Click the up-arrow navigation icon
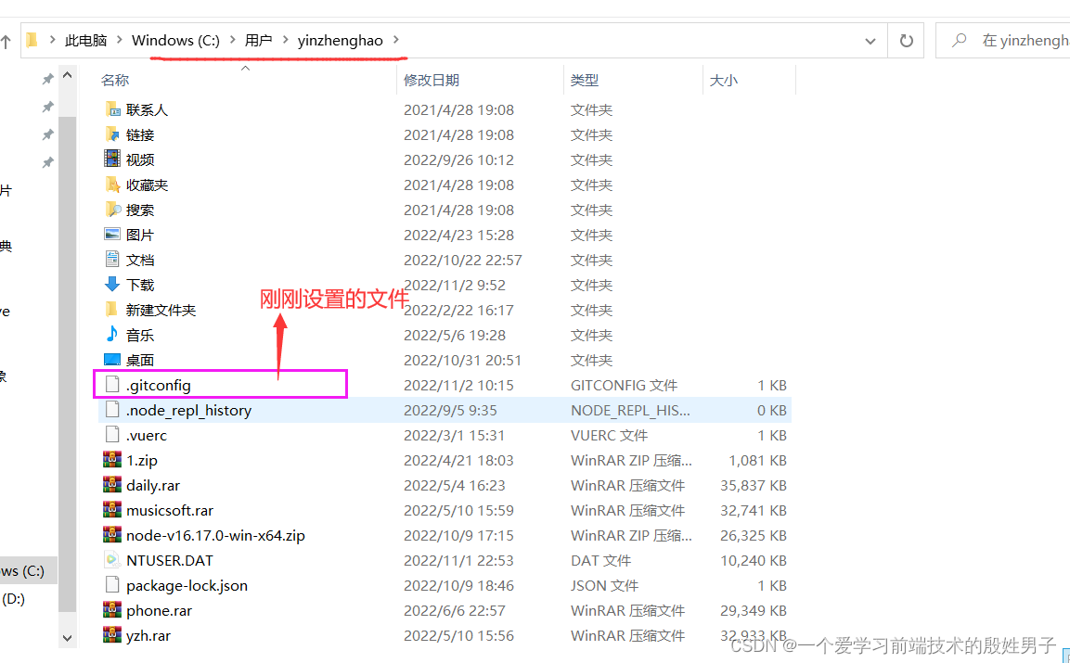This screenshot has height=663, width=1070. click(7, 40)
